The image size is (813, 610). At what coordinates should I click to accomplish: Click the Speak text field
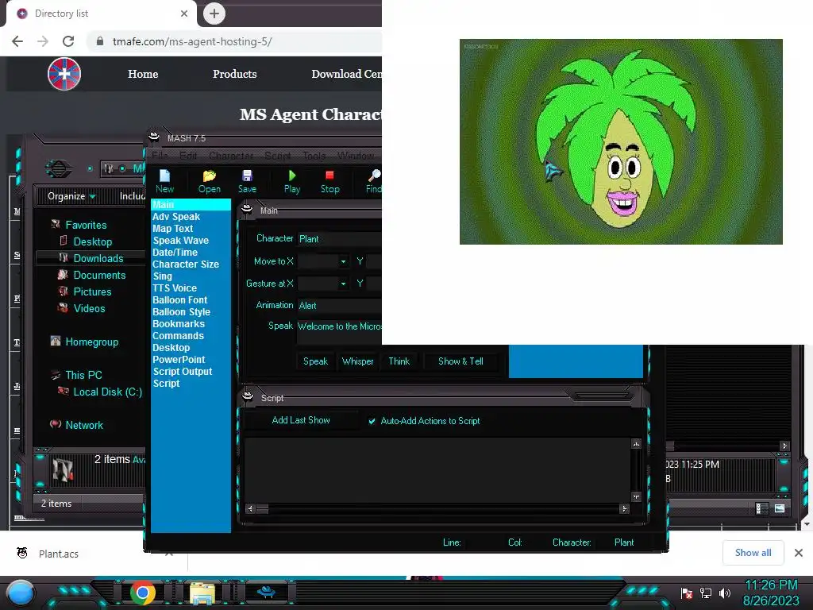click(x=340, y=332)
